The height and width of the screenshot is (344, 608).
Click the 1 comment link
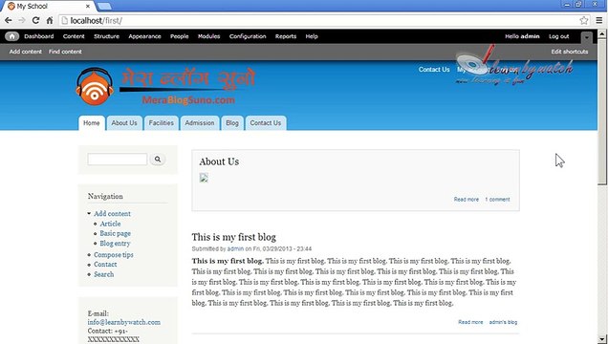click(x=497, y=200)
